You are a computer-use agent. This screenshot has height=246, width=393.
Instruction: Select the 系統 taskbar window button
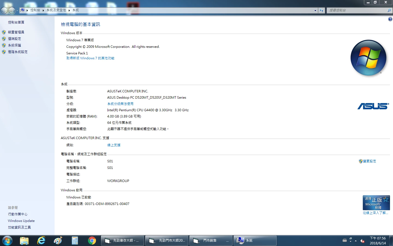tap(255, 241)
